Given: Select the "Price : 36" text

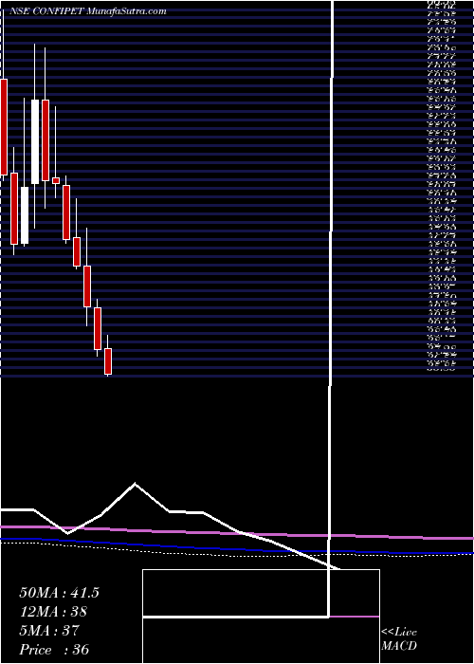Looking at the screenshot, I should point(54,650).
